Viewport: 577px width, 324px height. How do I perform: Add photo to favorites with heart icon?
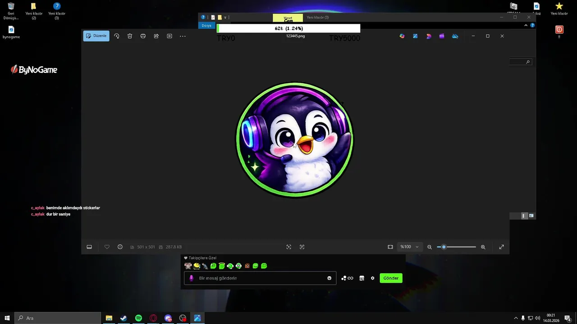(107, 247)
